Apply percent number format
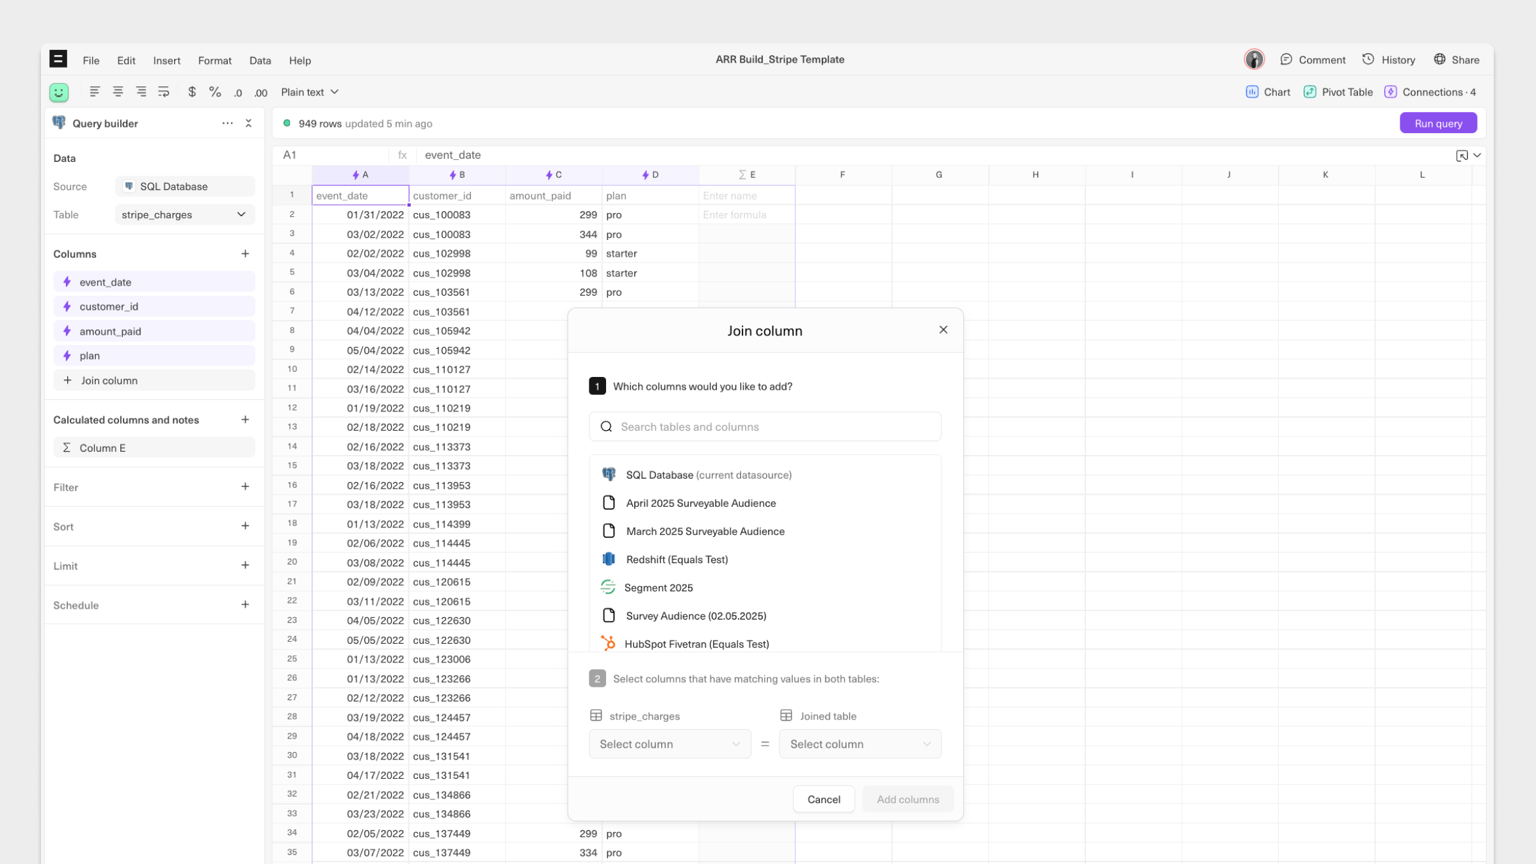The image size is (1536, 864). coord(215,92)
